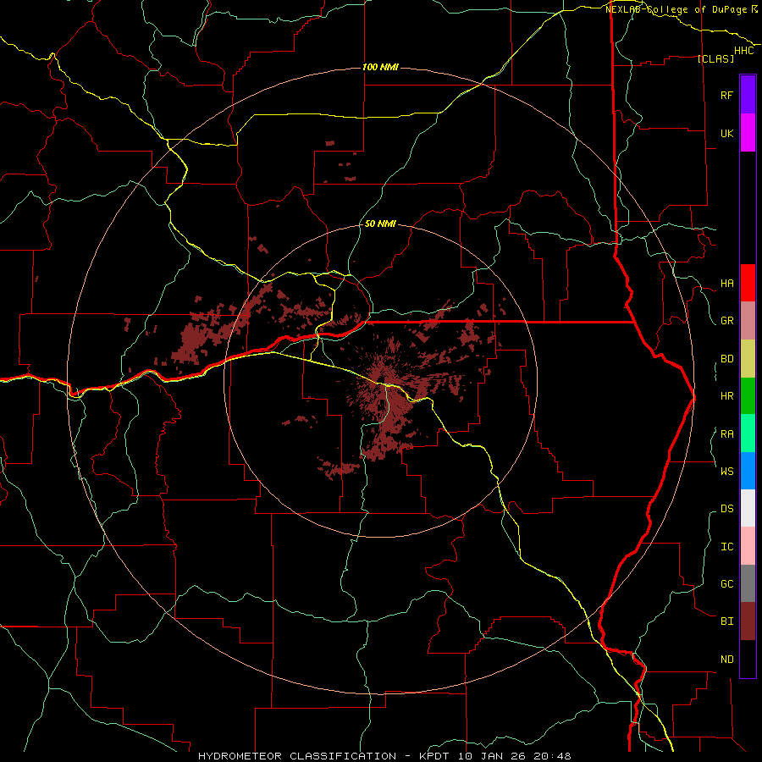Click the BI legend label

[x=727, y=621]
